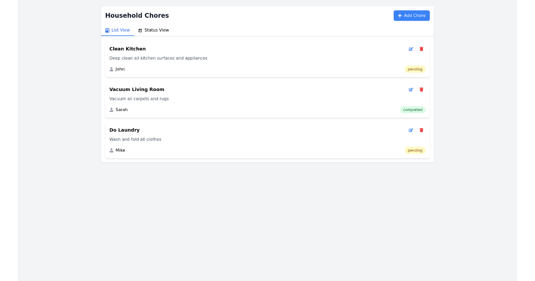Select the List View tab
Image resolution: width=535 pixels, height=281 pixels.
coord(118,30)
